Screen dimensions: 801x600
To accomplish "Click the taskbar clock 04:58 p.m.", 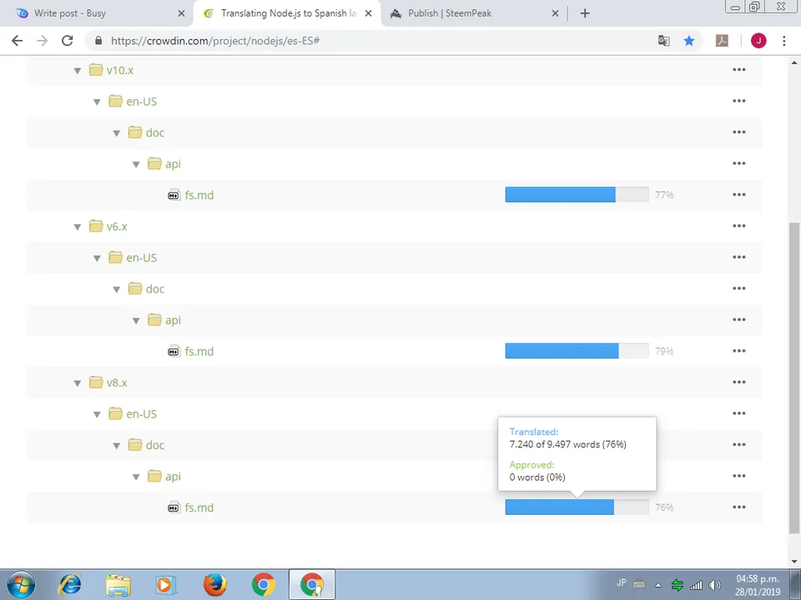I will click(758, 579).
